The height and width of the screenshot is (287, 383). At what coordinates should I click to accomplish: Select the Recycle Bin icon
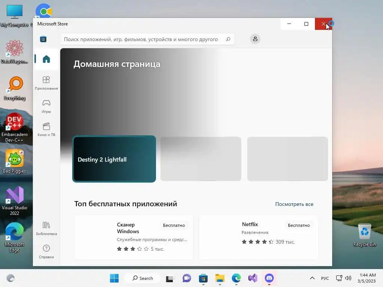[364, 235]
